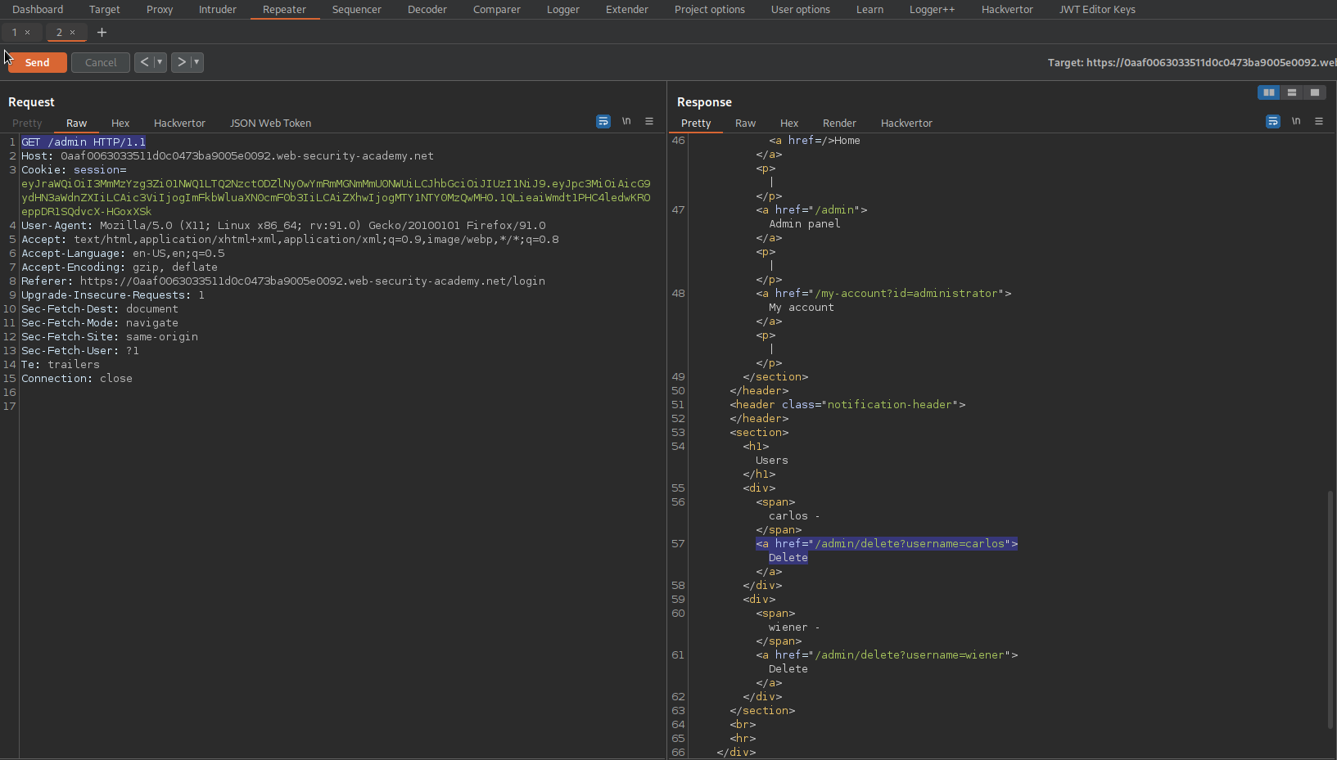Close Repeater tab 1
This screenshot has height=760, width=1337.
tap(27, 33)
